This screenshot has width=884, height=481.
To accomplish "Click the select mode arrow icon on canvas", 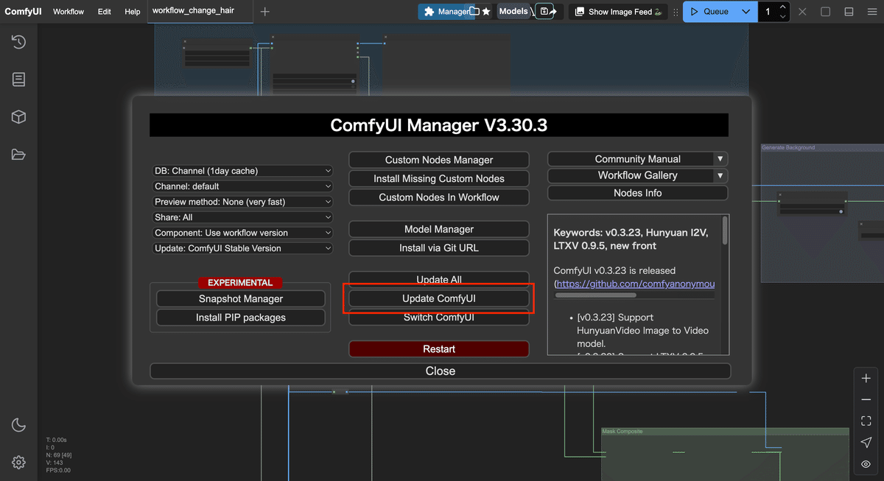I will (866, 443).
